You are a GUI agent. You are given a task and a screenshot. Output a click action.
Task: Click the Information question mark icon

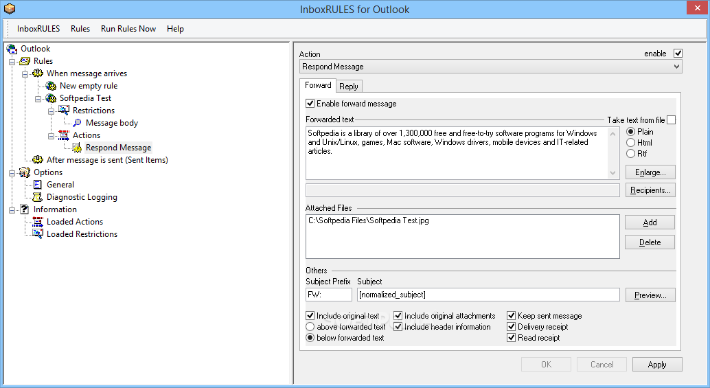tap(25, 209)
